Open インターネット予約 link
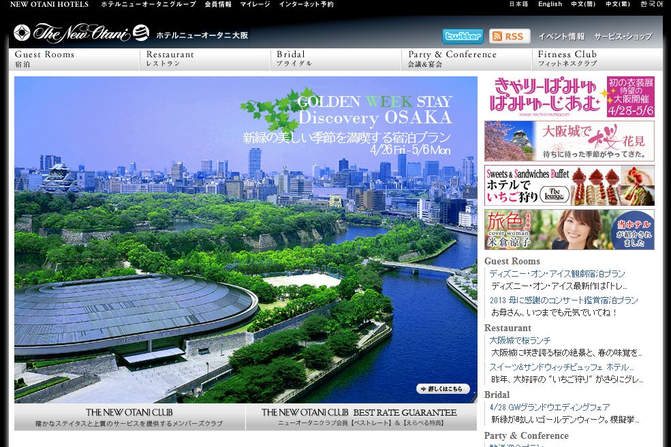This screenshot has height=447, width=671. [x=306, y=4]
